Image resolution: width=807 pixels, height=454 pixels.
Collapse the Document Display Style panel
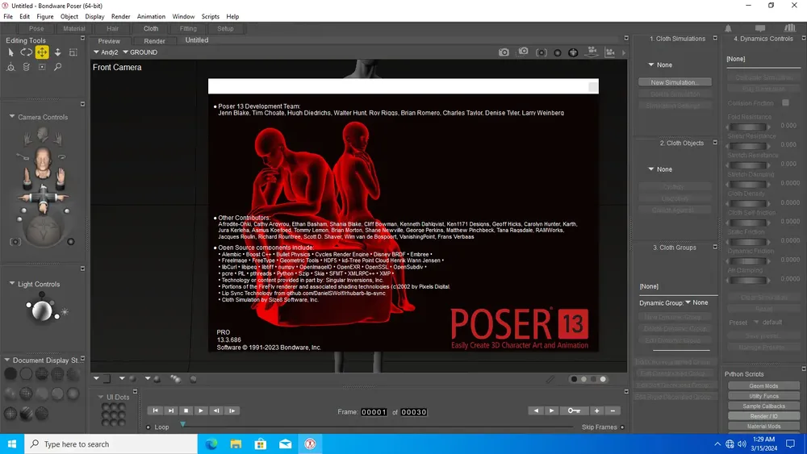coord(7,360)
